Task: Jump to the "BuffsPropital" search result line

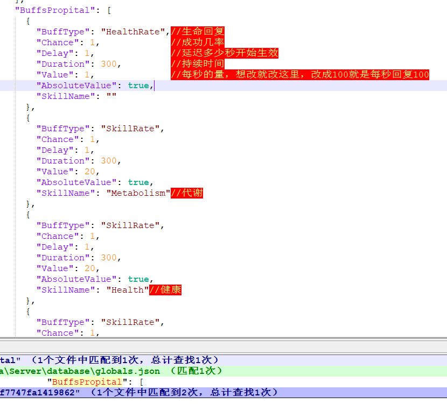Action: point(223,382)
